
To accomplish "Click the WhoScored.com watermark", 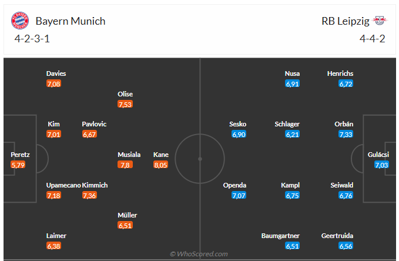I will pos(199,254).
